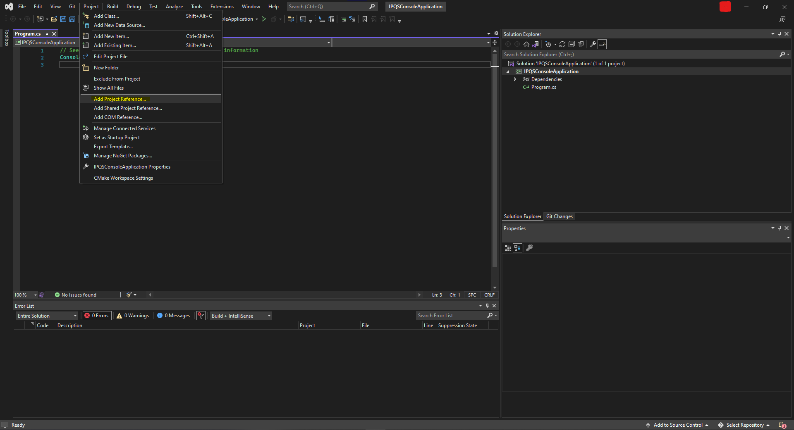794x430 pixels.
Task: Choose Add New Item from menu
Action: (x=151, y=36)
